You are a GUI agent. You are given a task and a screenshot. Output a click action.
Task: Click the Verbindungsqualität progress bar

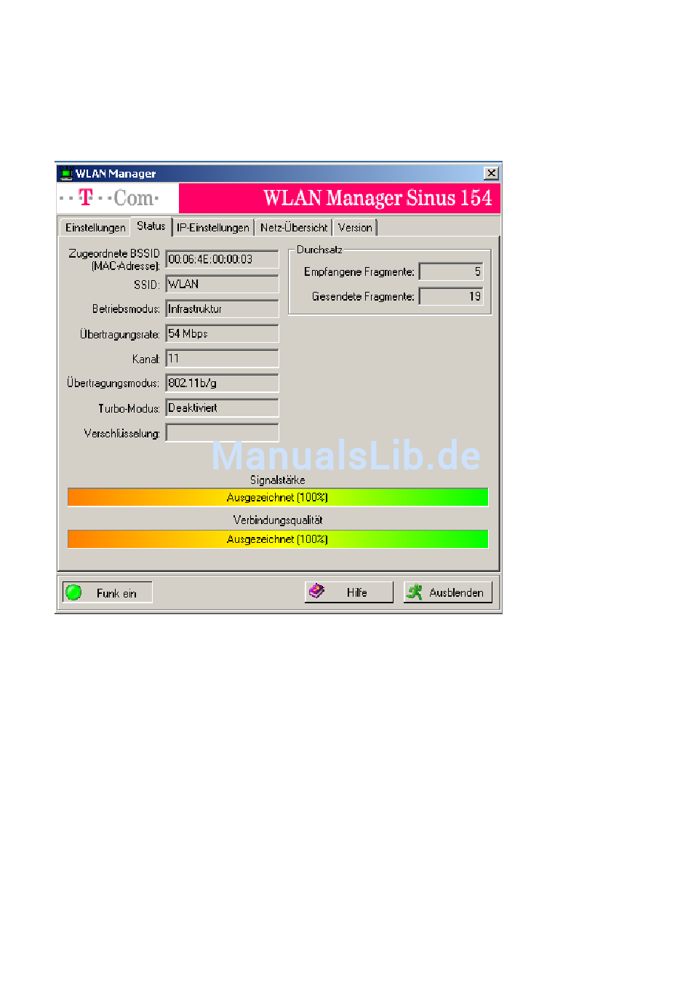(277, 539)
